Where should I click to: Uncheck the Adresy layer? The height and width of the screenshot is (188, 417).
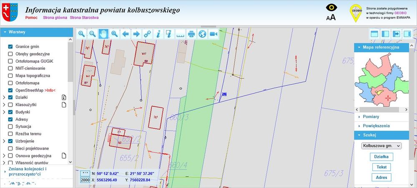(10, 119)
